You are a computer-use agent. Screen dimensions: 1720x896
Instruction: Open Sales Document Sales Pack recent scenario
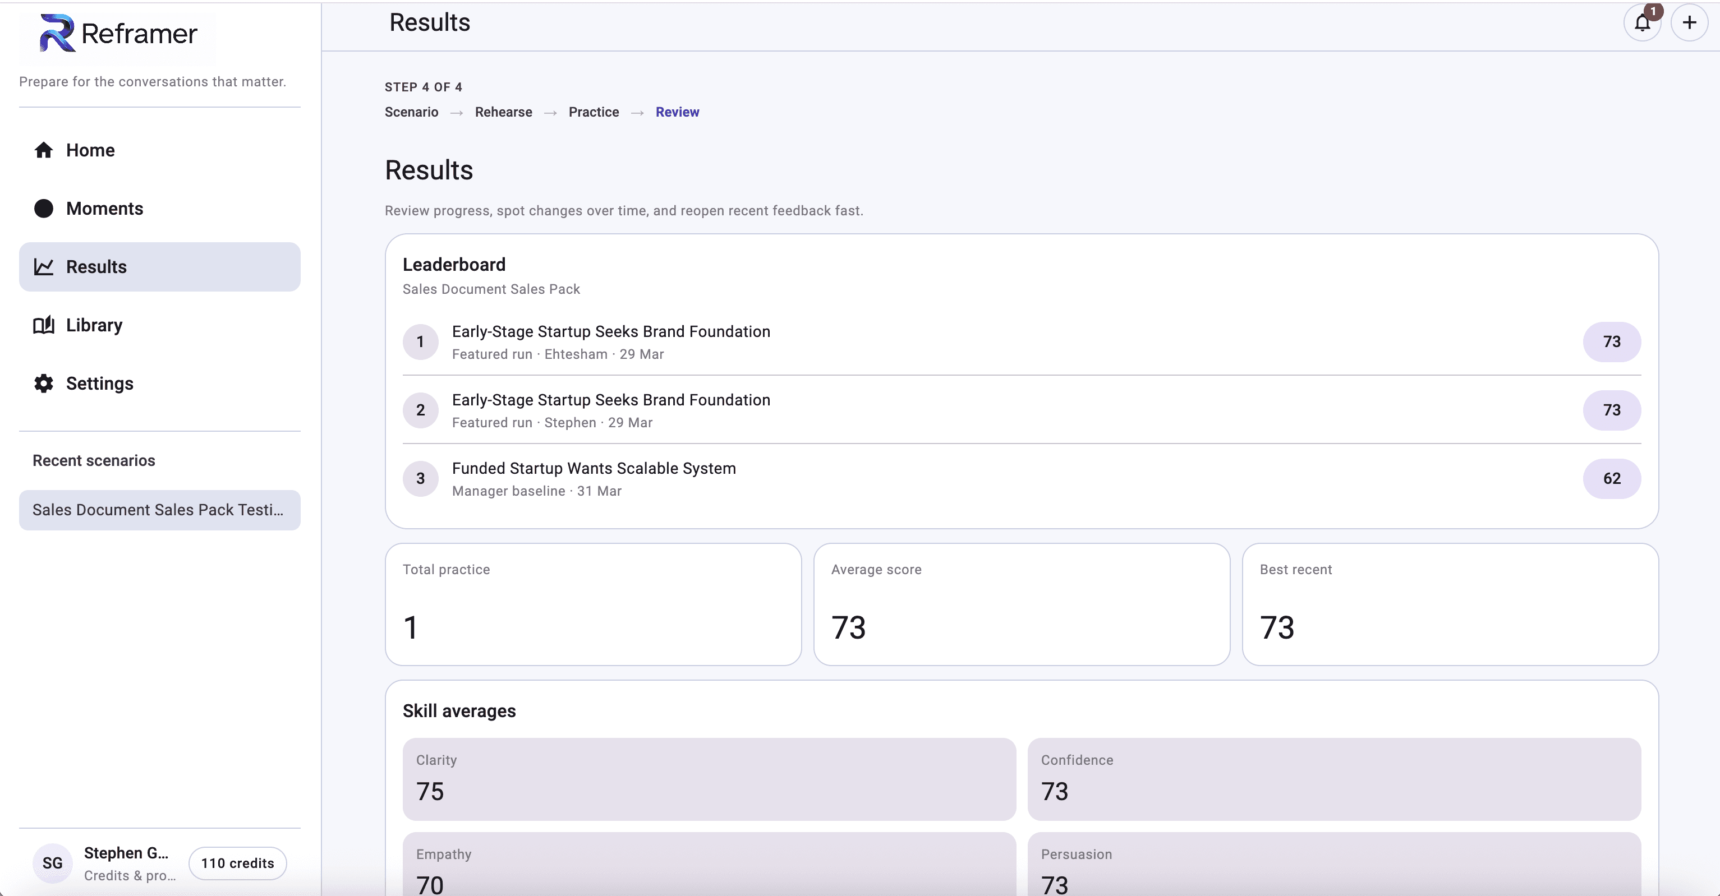pyautogui.click(x=159, y=510)
